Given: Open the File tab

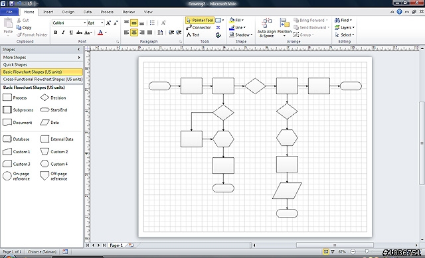Looking at the screenshot, I should coord(9,12).
